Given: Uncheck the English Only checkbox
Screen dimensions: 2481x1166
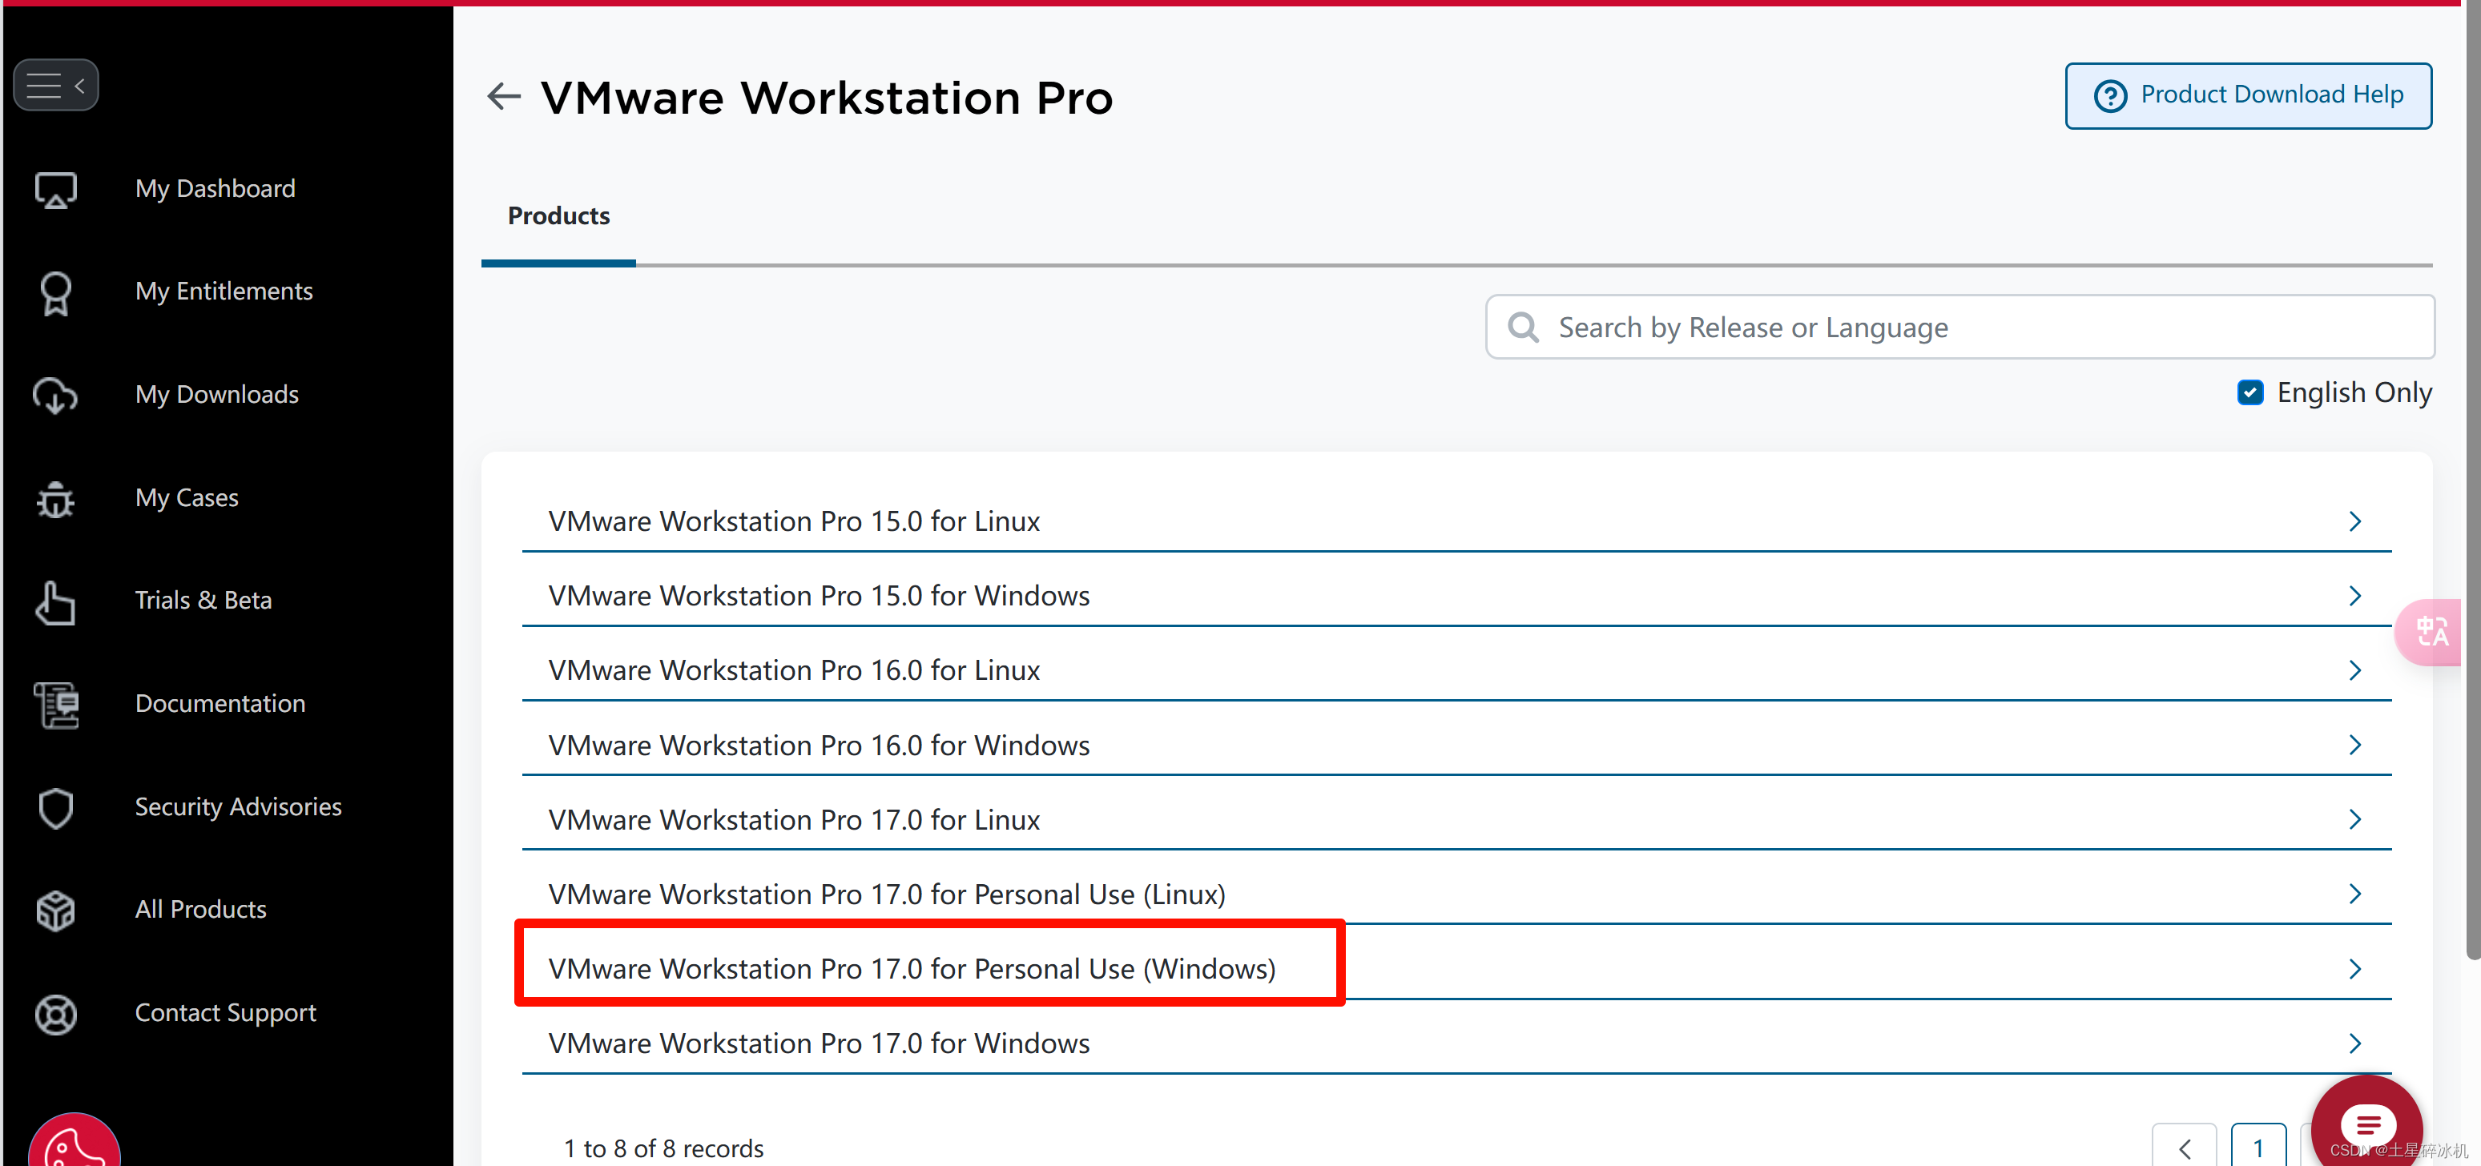Looking at the screenshot, I should [2249, 393].
